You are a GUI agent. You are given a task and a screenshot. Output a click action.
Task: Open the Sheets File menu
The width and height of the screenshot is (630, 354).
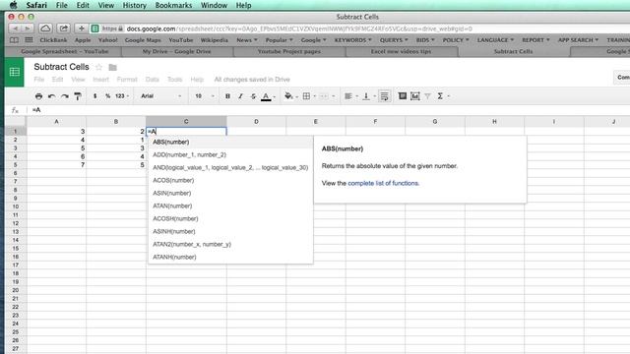(x=39, y=80)
